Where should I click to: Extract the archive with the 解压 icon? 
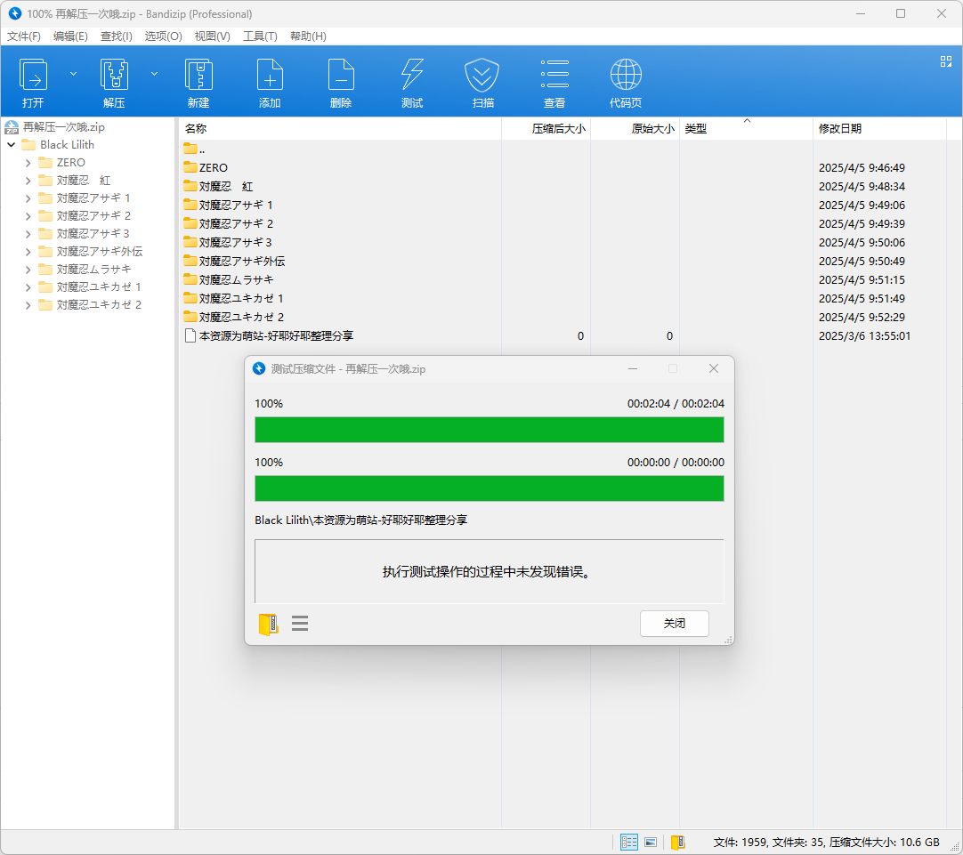point(114,80)
